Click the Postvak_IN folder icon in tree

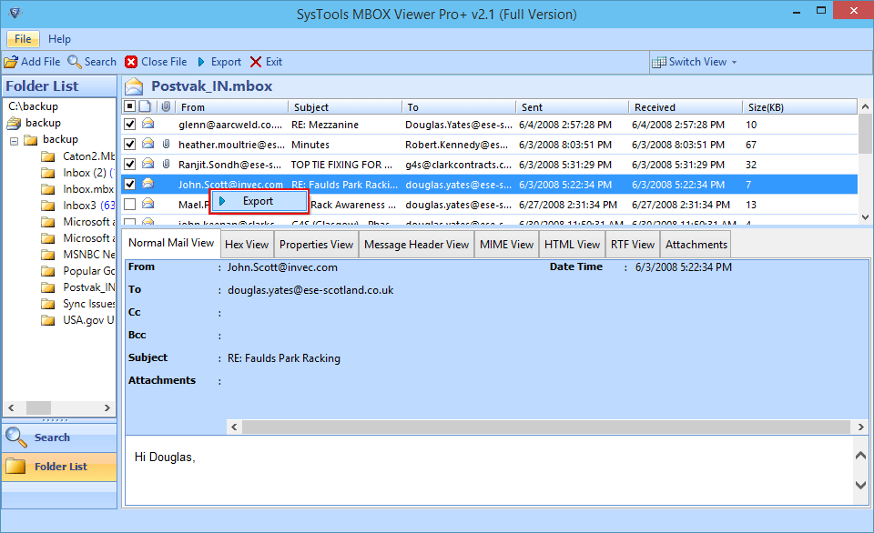48,287
